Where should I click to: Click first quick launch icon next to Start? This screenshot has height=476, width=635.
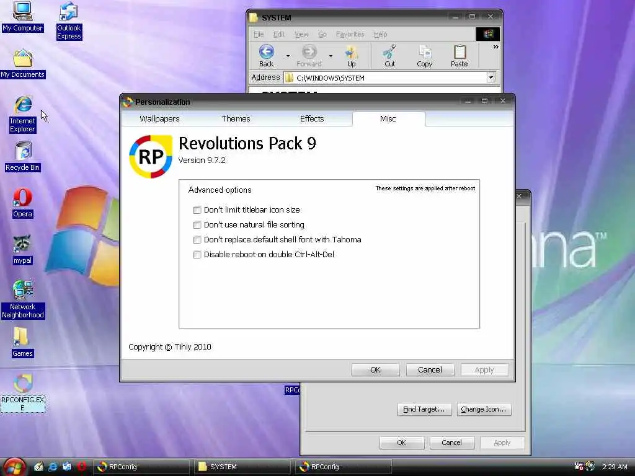click(x=38, y=467)
